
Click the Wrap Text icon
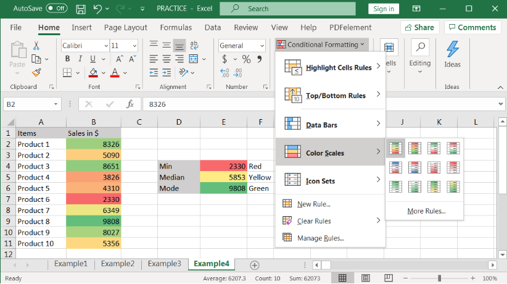click(194, 45)
